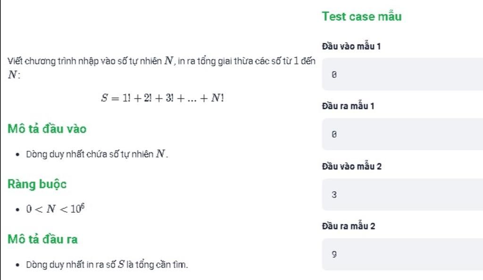Click the "Test case mẫu" heading

(x=362, y=16)
